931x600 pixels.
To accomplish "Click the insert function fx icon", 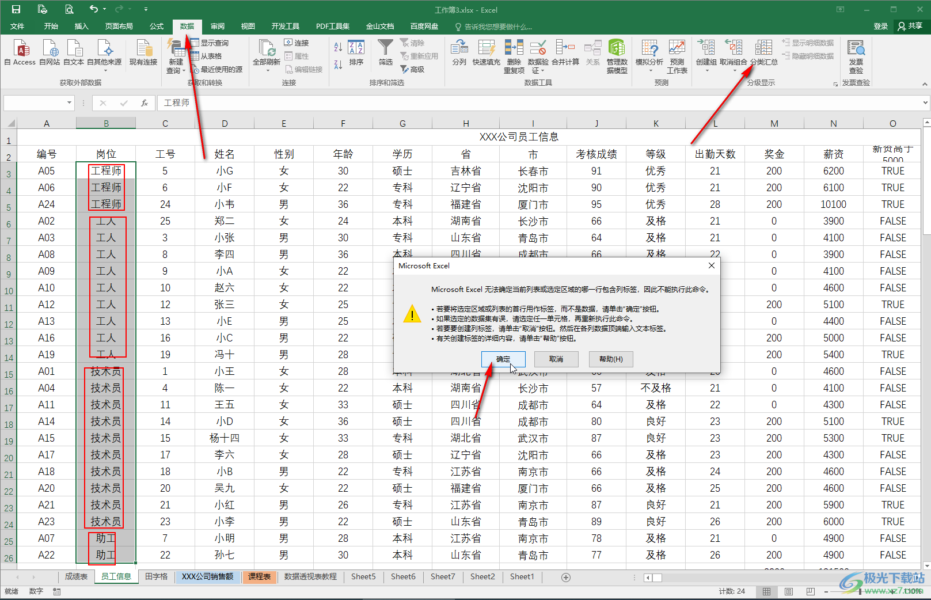I will pyautogui.click(x=145, y=103).
